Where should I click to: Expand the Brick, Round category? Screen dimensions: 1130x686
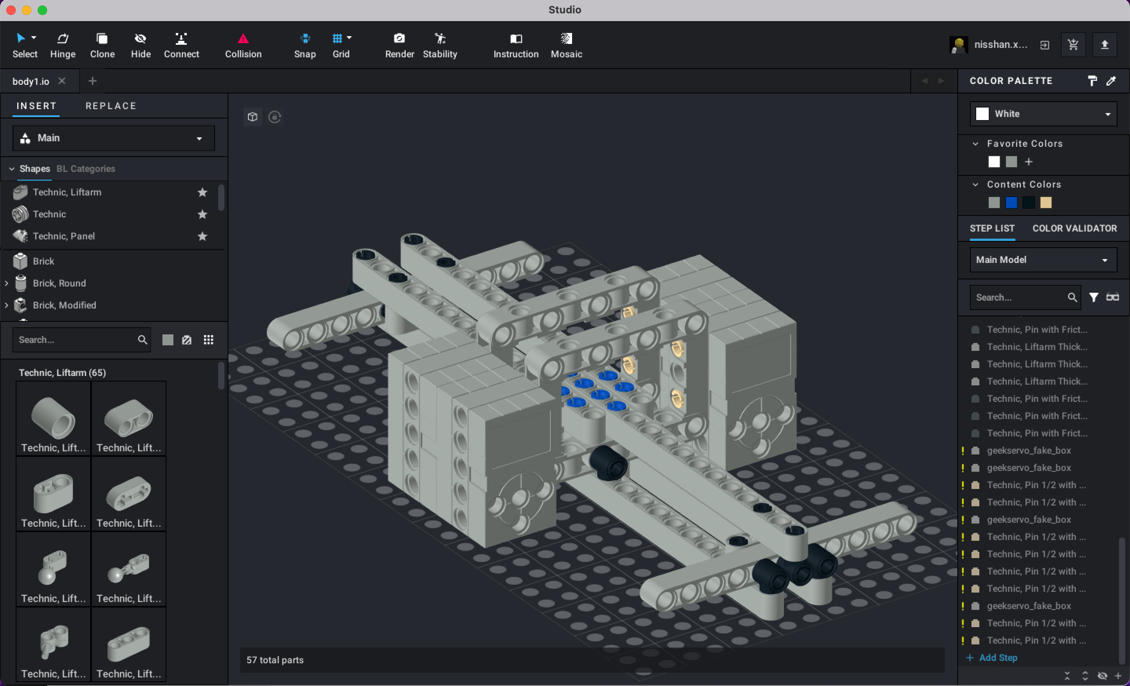6,283
